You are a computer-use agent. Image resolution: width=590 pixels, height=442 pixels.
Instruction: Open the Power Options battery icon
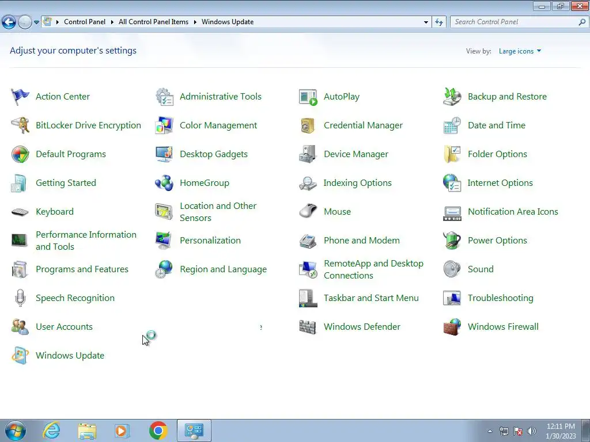[x=452, y=241]
